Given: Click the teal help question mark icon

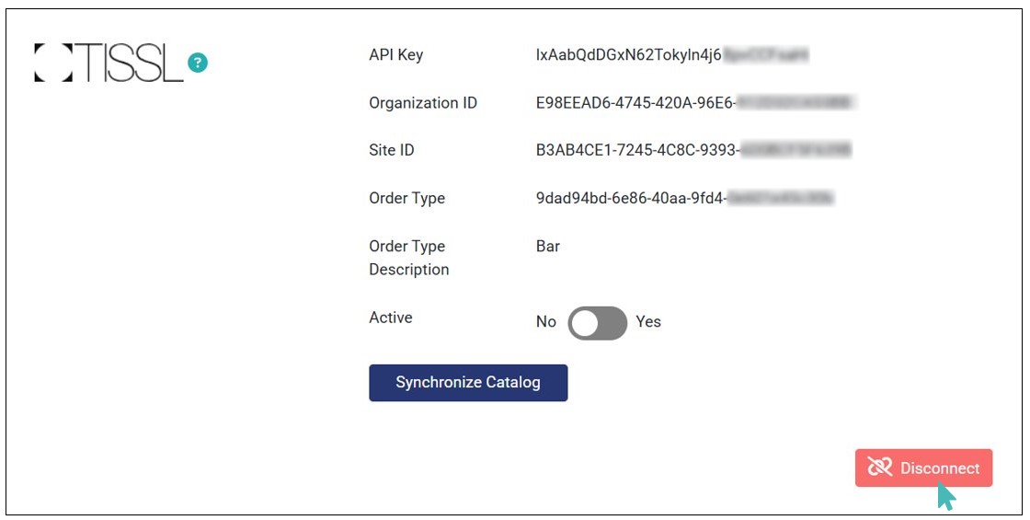Looking at the screenshot, I should (198, 63).
